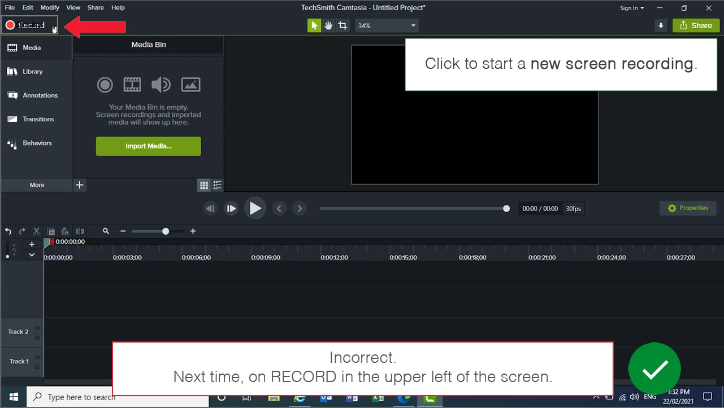Click the previous frame playback button

point(210,209)
